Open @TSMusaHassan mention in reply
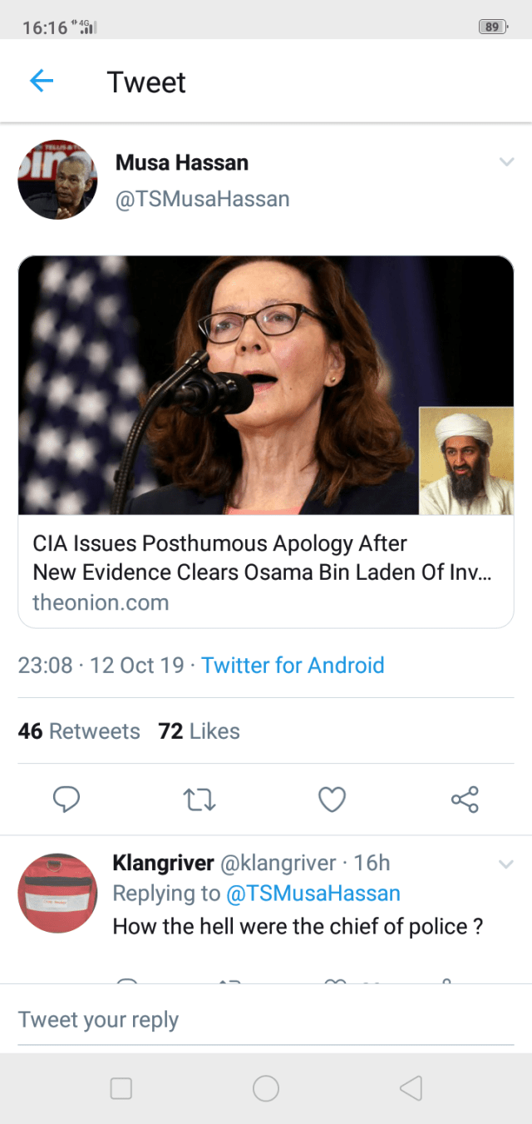The height and width of the screenshot is (1124, 532). (x=313, y=894)
